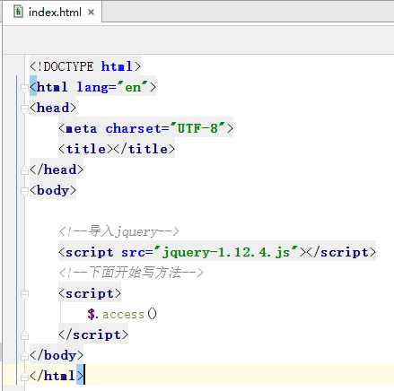Image resolution: width=394 pixels, height=391 pixels.
Task: Click between the empty title tags
Action: [x=113, y=149]
